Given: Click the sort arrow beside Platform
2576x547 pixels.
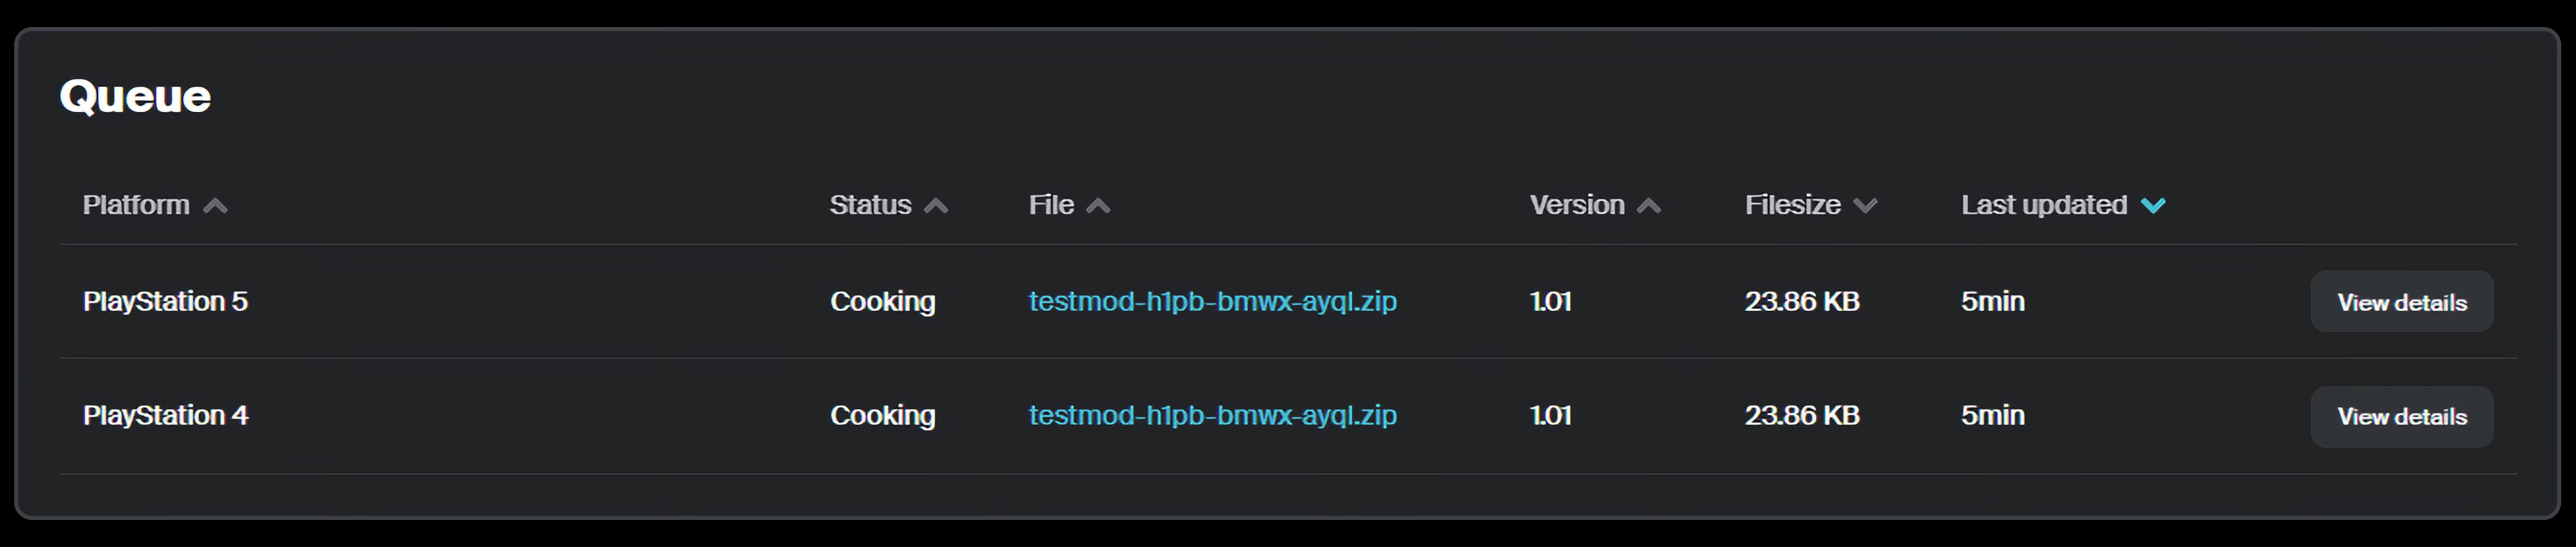Looking at the screenshot, I should (215, 206).
